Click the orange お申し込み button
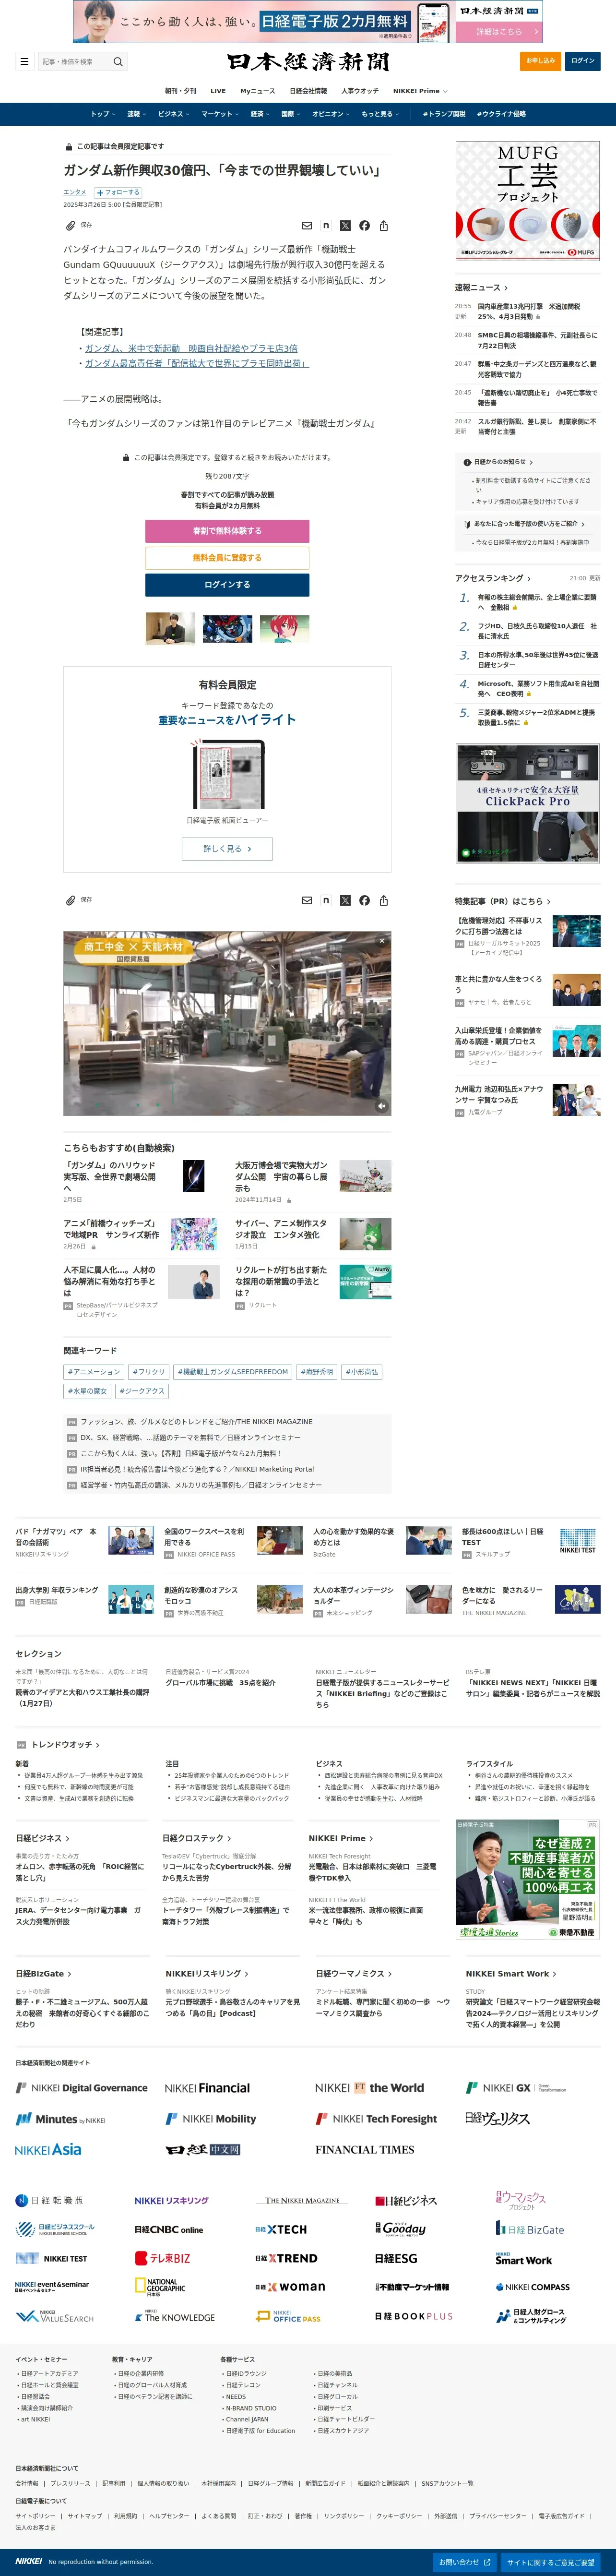Screen dimensions: 616x2576 [x=540, y=61]
